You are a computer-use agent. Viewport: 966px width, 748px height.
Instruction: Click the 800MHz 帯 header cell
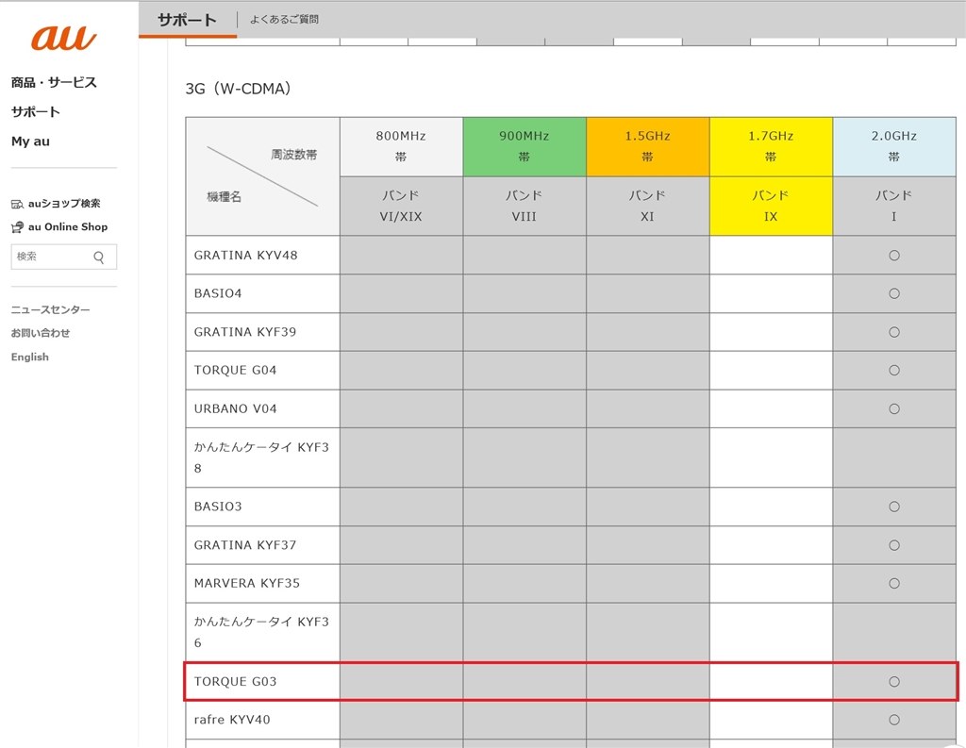[x=401, y=146]
